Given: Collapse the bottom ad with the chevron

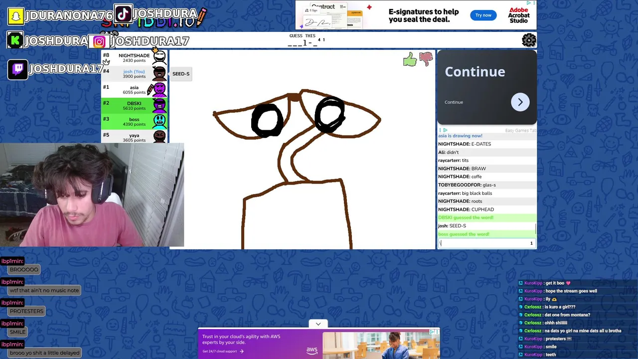Looking at the screenshot, I should [318, 324].
